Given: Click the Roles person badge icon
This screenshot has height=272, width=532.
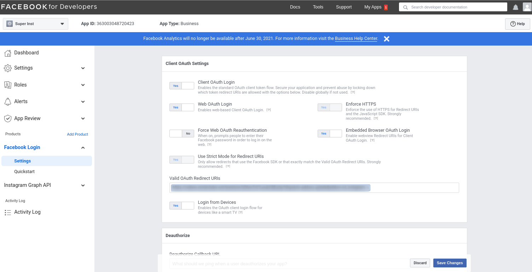Looking at the screenshot, I should [x=7, y=85].
